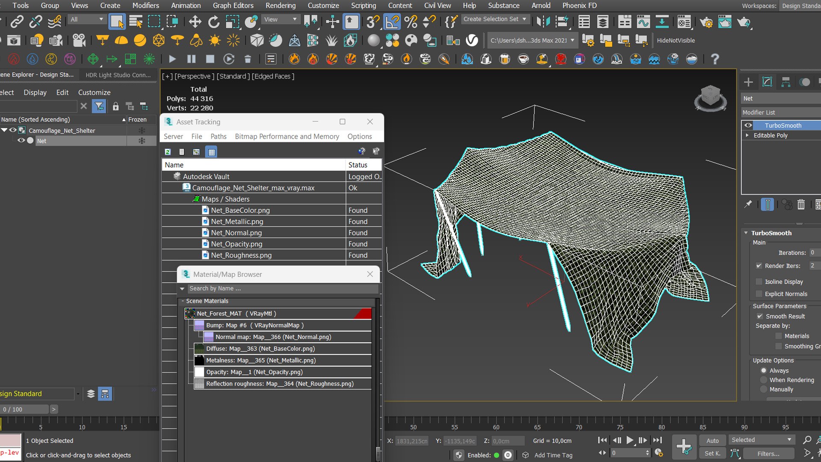Toggle the TurboSmooth modifier eye icon
821x462 pixels.
(x=748, y=125)
